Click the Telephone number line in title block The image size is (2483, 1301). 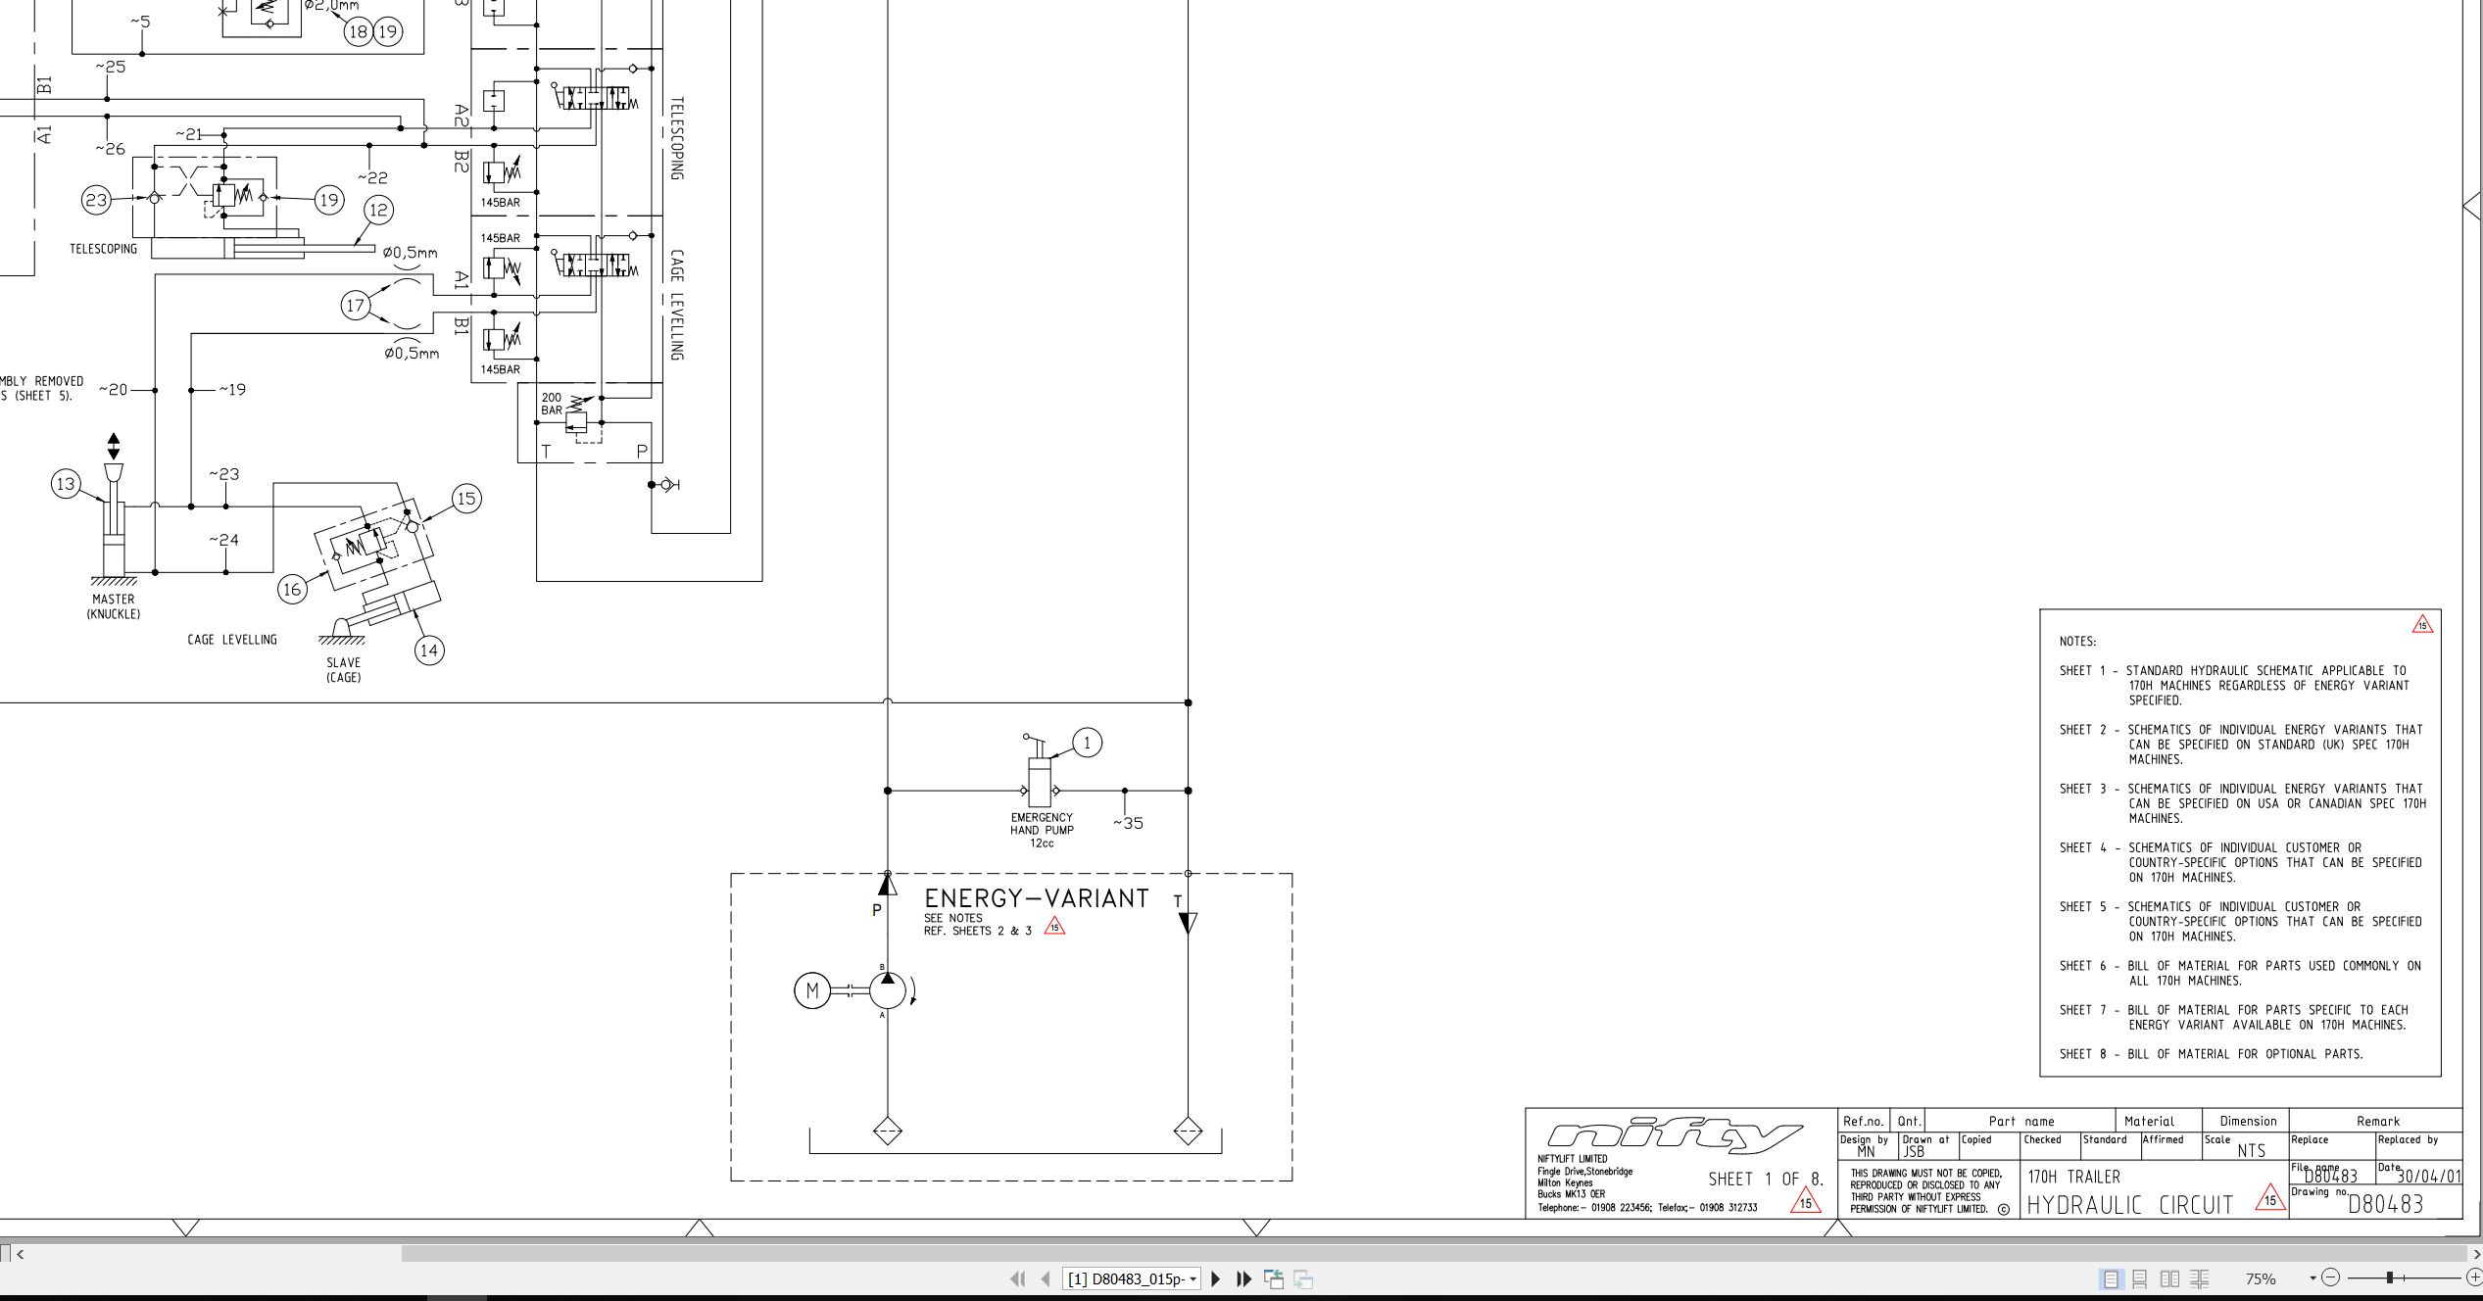[1647, 1208]
